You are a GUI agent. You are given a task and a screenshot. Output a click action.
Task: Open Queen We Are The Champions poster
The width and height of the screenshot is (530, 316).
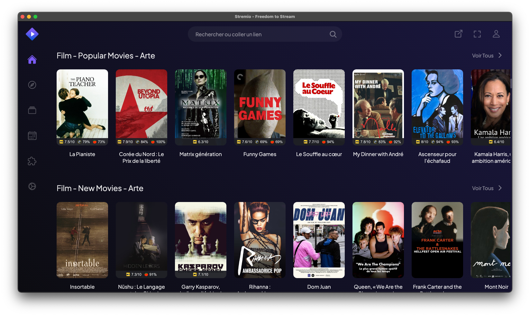click(378, 240)
